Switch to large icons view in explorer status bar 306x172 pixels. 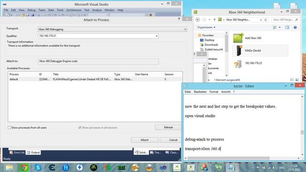pyautogui.click(x=297, y=80)
